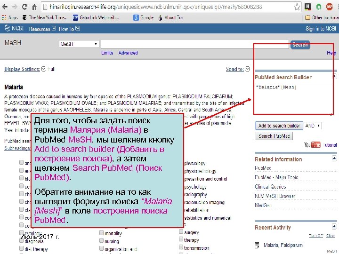This screenshot has width=339, height=254.
Task: Tick the transmission subheading checkbox
Action: [181, 247]
